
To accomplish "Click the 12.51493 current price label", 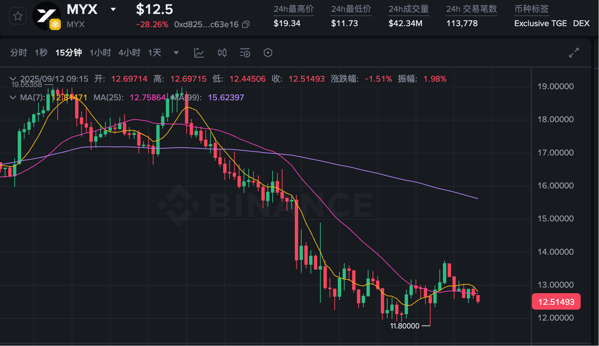I will click(x=556, y=302).
